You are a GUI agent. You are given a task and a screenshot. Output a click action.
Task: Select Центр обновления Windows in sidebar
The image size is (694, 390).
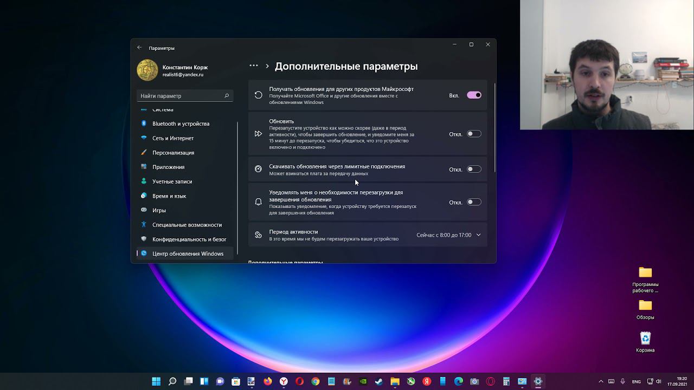tap(185, 253)
